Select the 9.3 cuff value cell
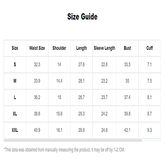The height and width of the screenshot is (165, 165). pyautogui.click(x=149, y=130)
